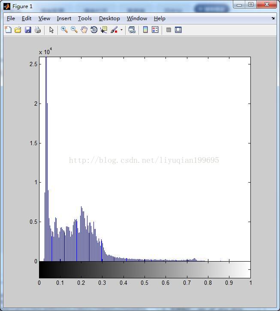Insert a colorbar

point(145,30)
